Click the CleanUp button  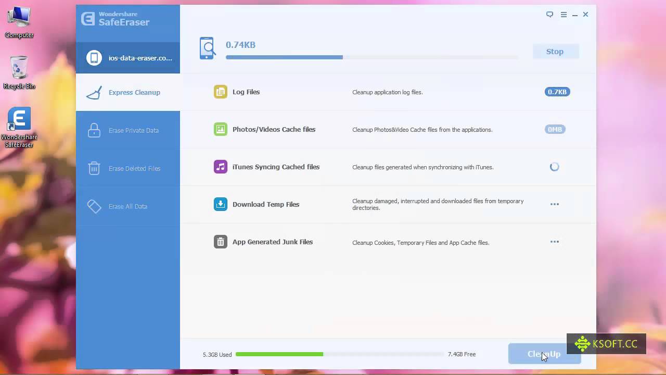click(544, 354)
